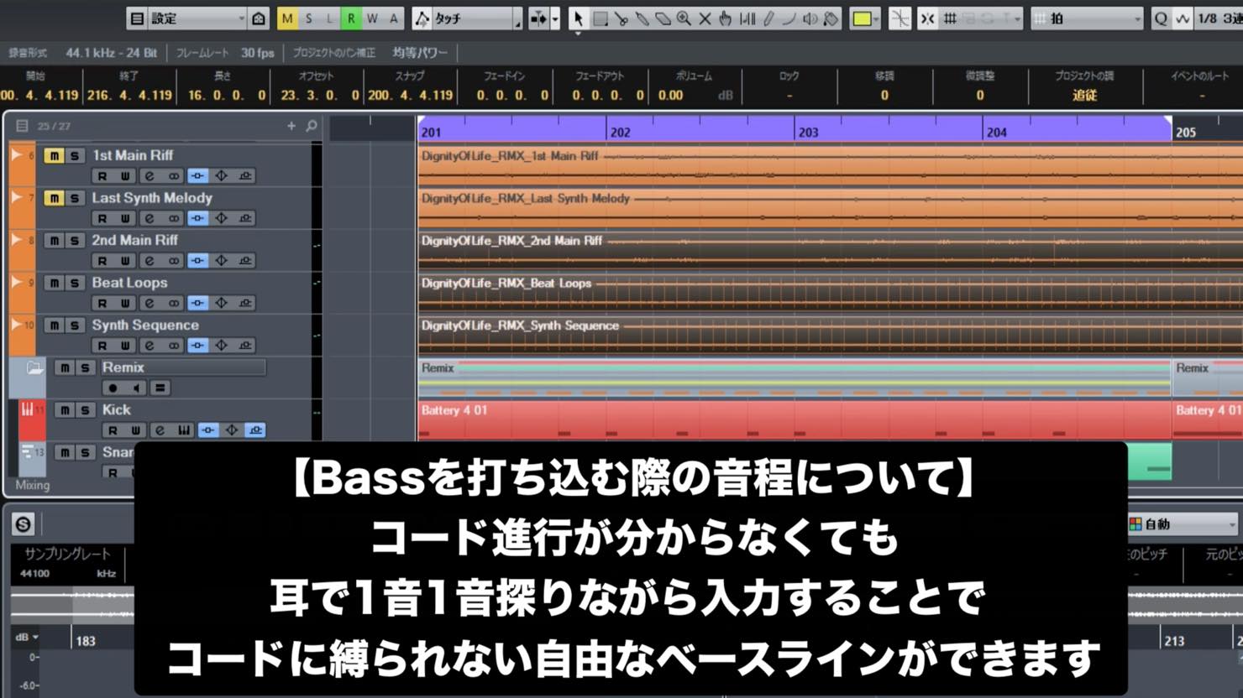Enable Read automation on Last Synth Melody track
1243x698 pixels.
[x=102, y=218]
